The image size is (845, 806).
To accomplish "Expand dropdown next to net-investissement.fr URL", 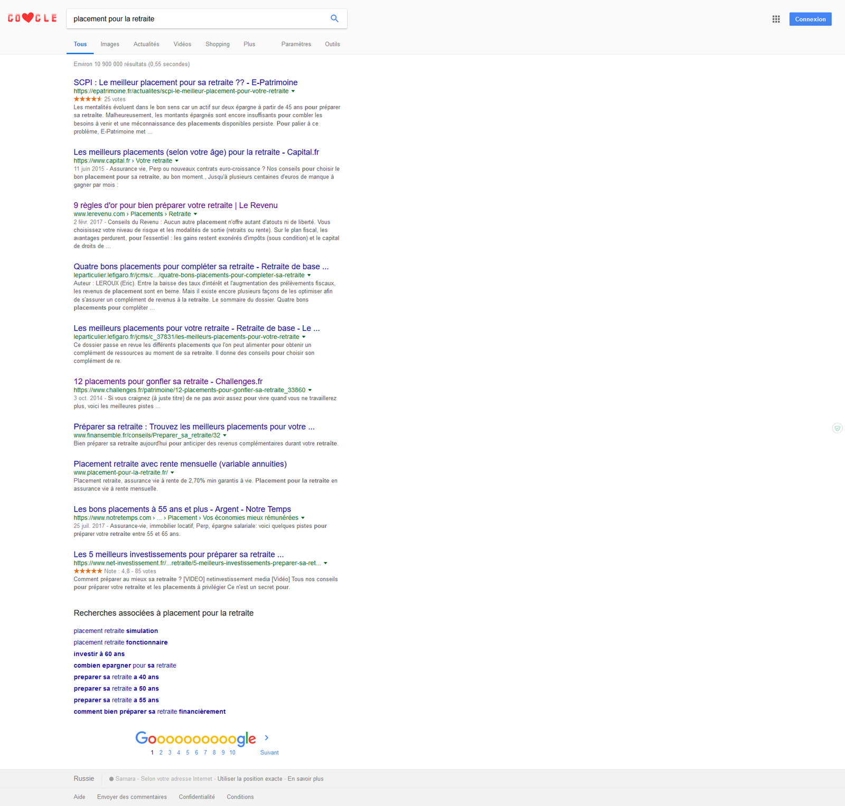I will (325, 563).
